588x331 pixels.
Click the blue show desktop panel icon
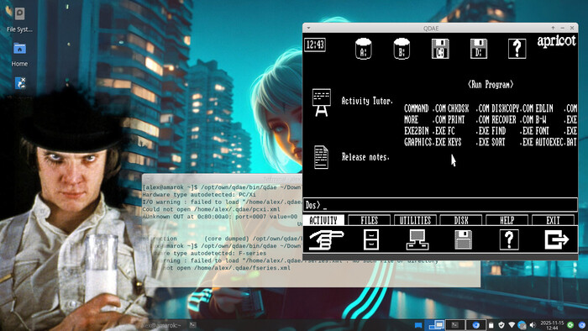point(418,325)
